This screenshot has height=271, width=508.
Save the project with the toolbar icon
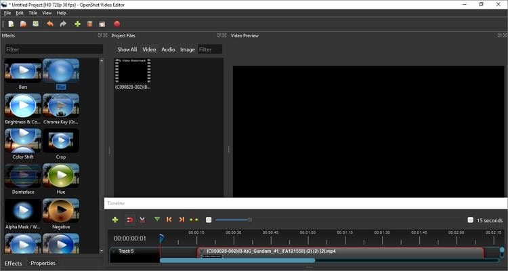point(36,24)
